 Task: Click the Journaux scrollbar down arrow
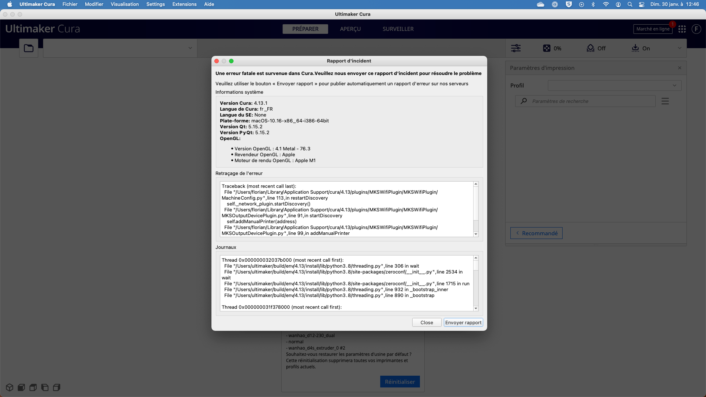[476, 308]
